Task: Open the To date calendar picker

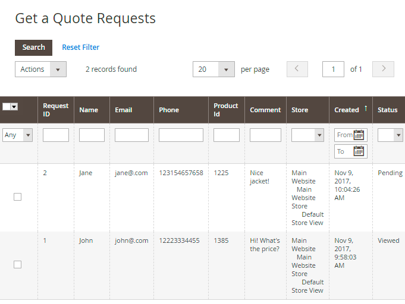Action: [x=359, y=151]
